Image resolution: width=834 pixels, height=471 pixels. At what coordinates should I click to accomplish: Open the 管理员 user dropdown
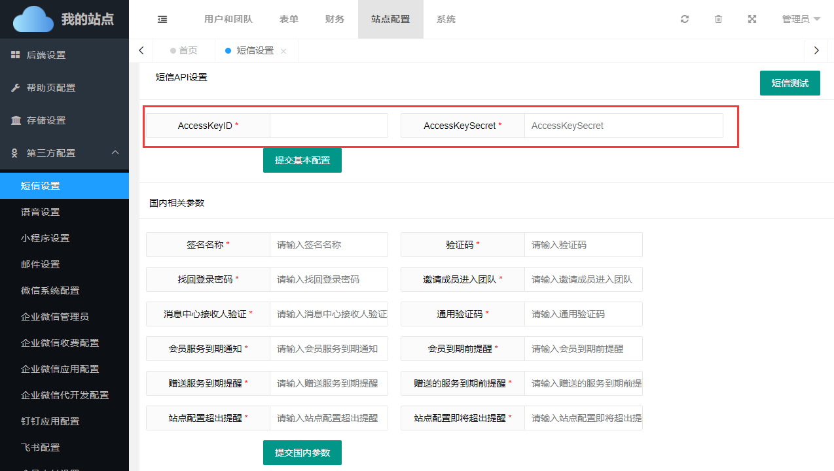[801, 19]
